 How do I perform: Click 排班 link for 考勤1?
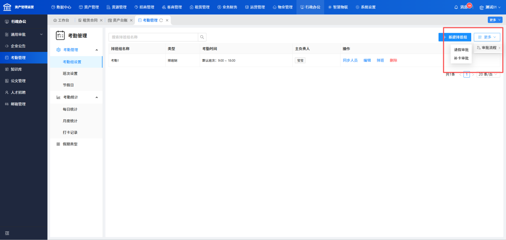tap(380, 60)
